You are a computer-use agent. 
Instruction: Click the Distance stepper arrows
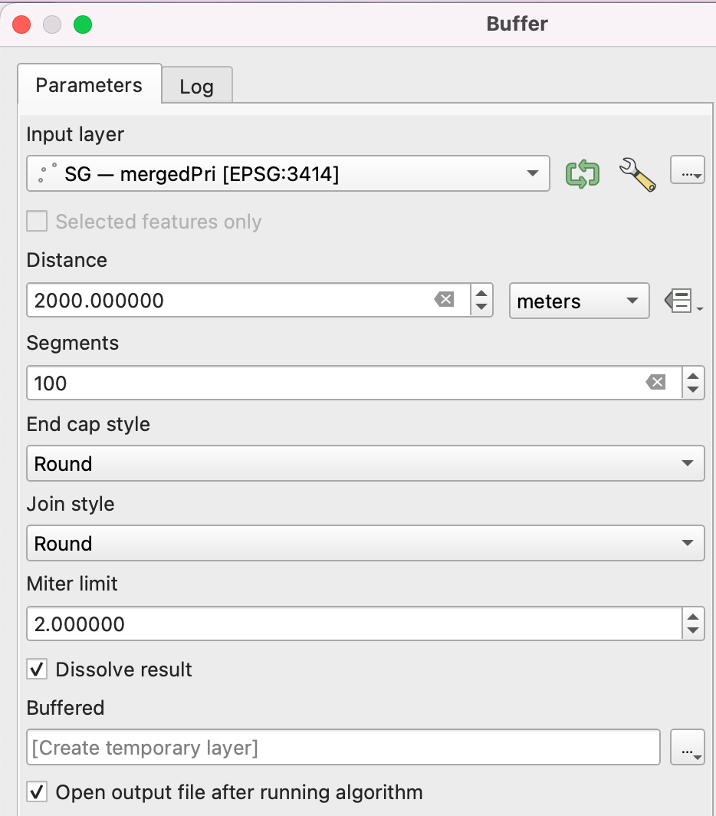click(481, 300)
